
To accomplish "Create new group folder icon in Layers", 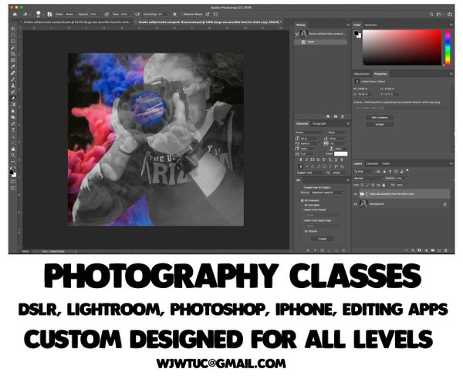I will click(433, 250).
